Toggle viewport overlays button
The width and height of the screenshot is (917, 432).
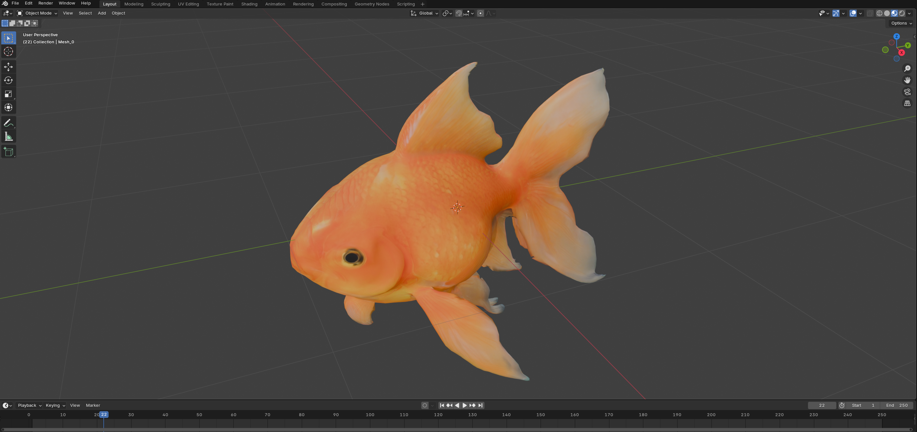click(853, 14)
